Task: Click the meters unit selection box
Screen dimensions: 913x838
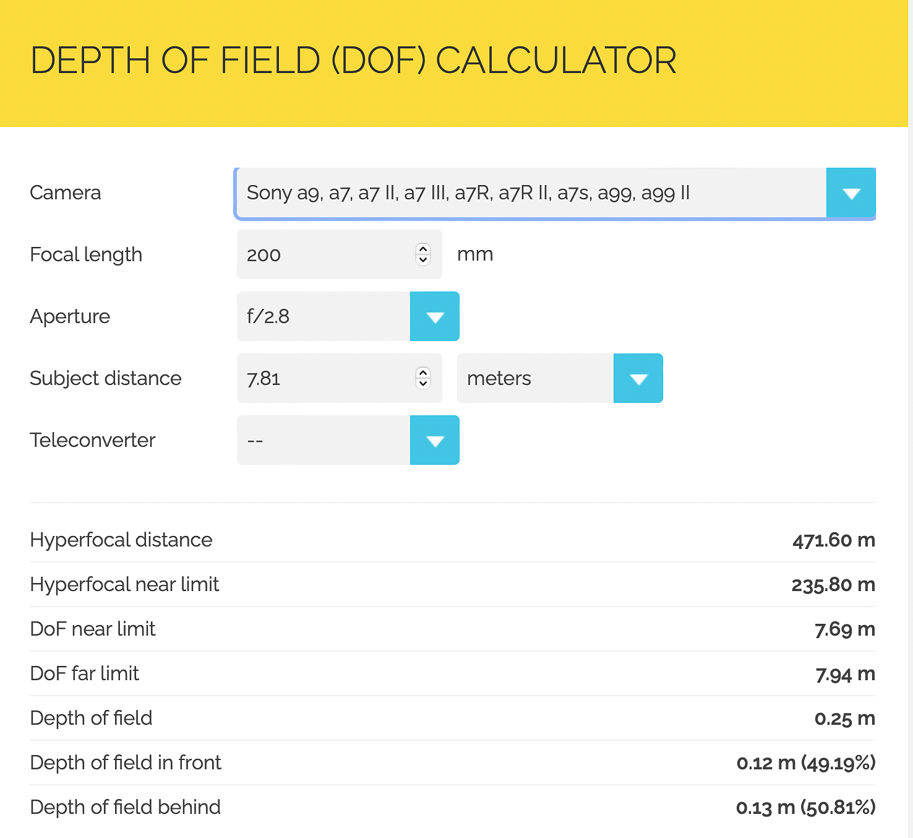Action: (x=535, y=378)
